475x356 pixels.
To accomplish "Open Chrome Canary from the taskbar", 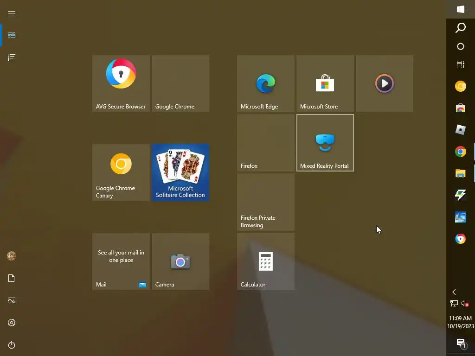I will tap(461, 86).
